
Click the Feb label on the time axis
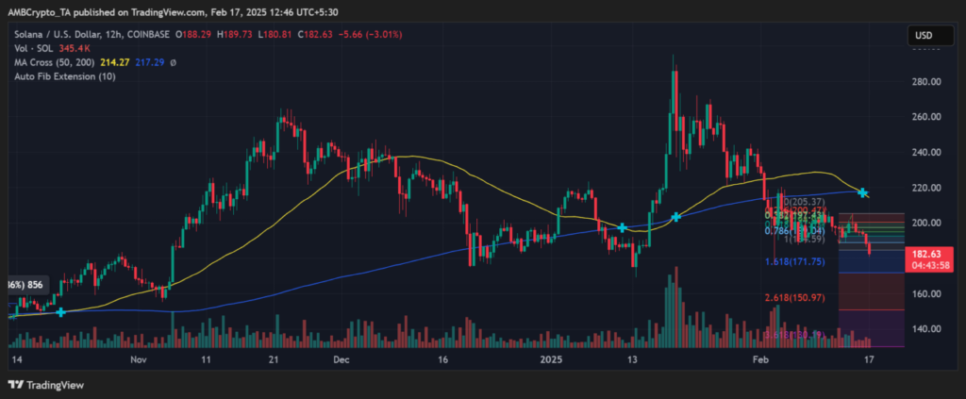coord(760,360)
